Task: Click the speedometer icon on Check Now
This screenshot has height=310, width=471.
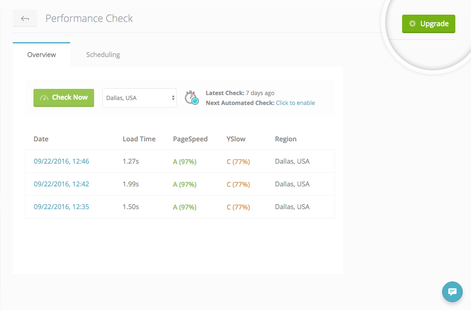Action: coord(44,98)
